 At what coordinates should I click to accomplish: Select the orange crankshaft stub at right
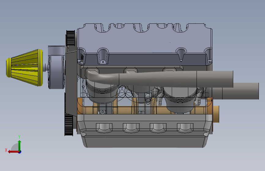(216, 114)
